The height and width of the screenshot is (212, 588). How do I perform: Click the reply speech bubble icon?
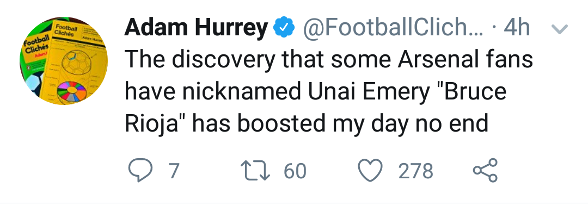[140, 170]
